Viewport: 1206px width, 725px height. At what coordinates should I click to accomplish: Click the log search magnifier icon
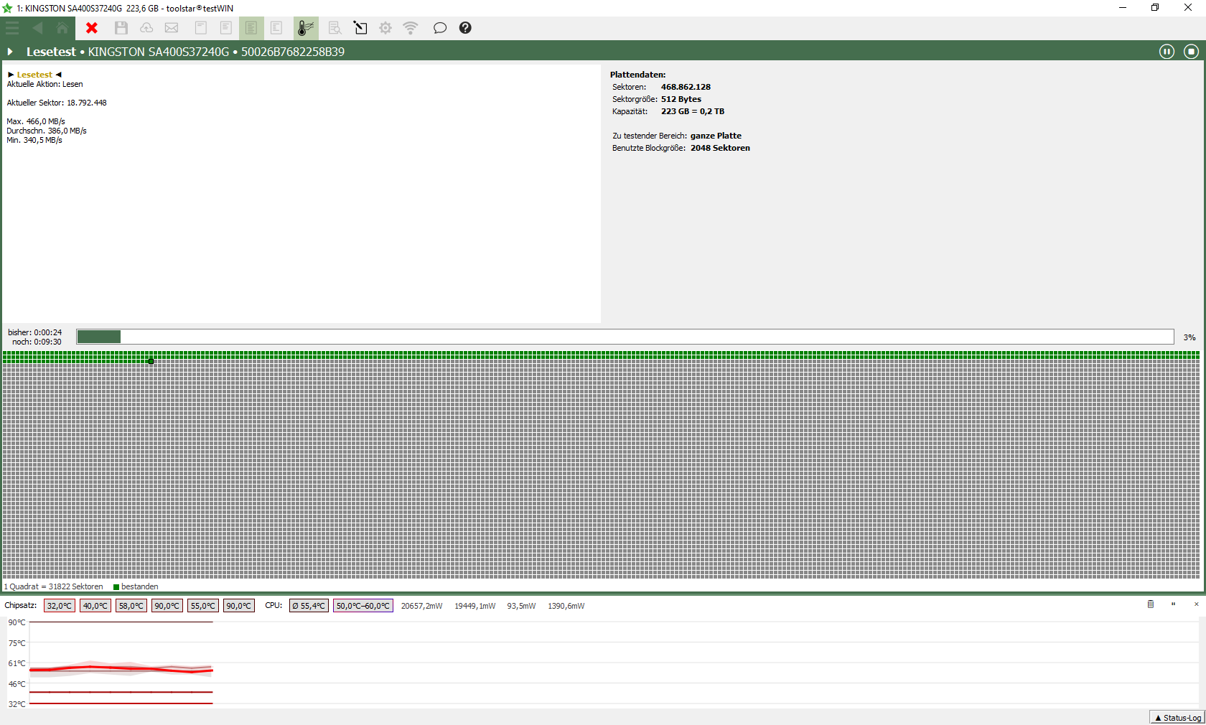[x=335, y=28]
